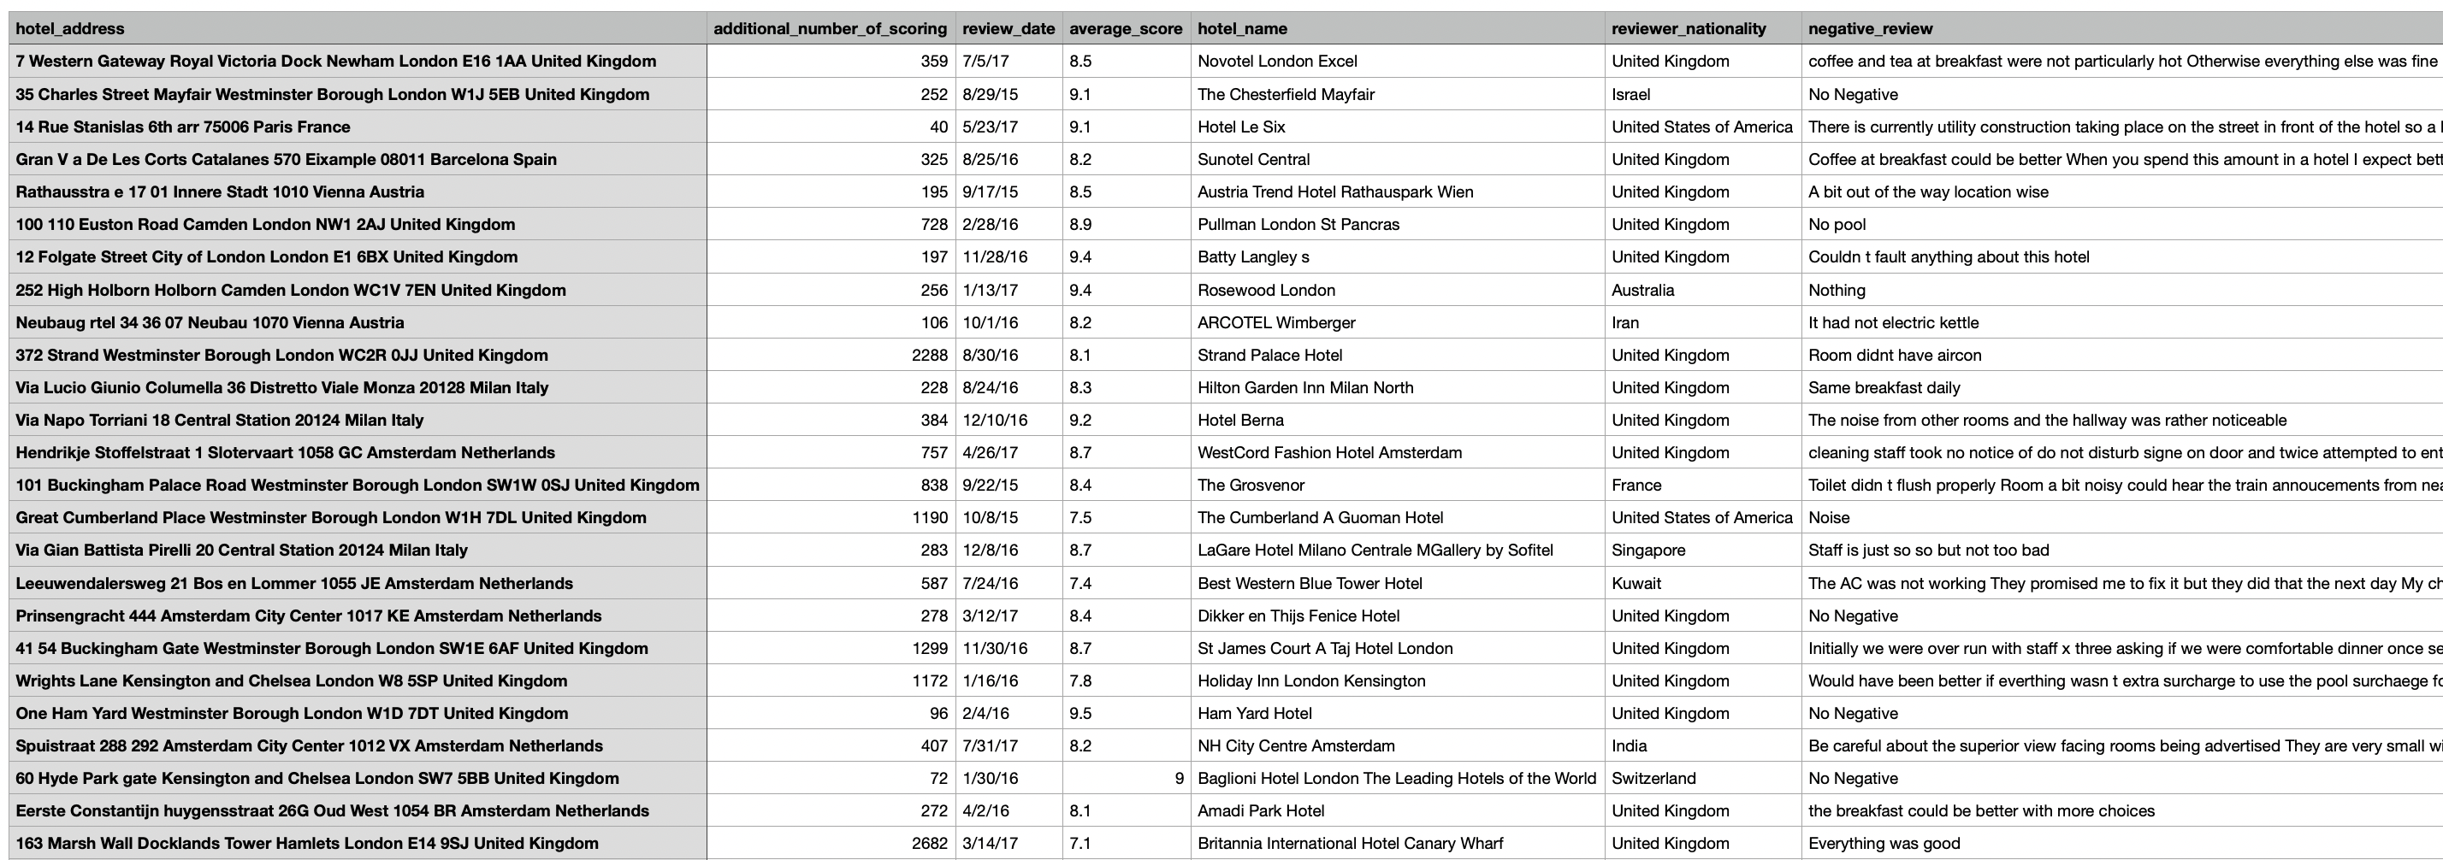Screen dimensions: 2443x860
Task: Click the 7 Western Gateway address row header
Action: click(x=358, y=62)
